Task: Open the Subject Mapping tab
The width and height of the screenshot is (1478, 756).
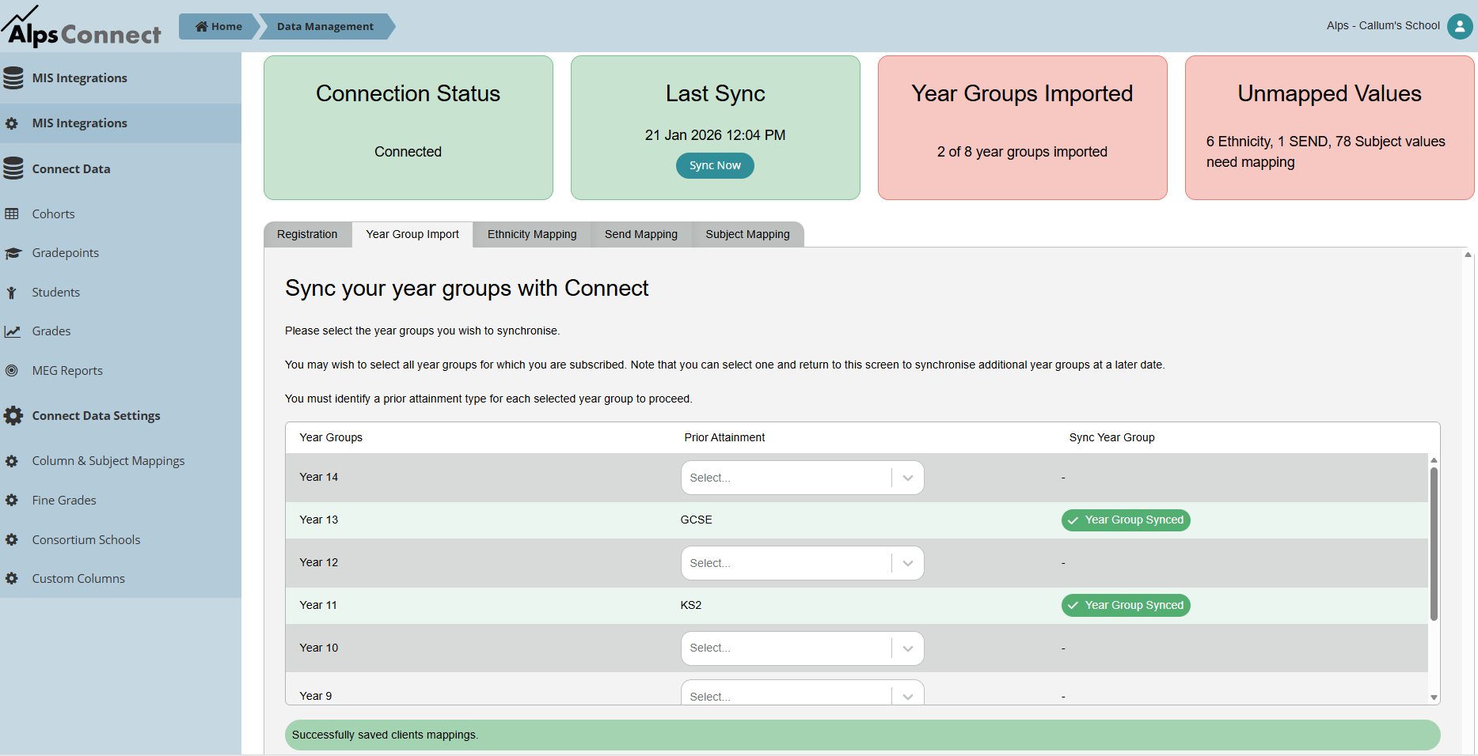Action: [747, 235]
